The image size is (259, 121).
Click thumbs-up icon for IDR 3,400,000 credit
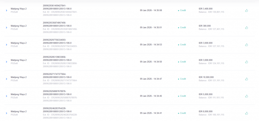click(x=246, y=10)
